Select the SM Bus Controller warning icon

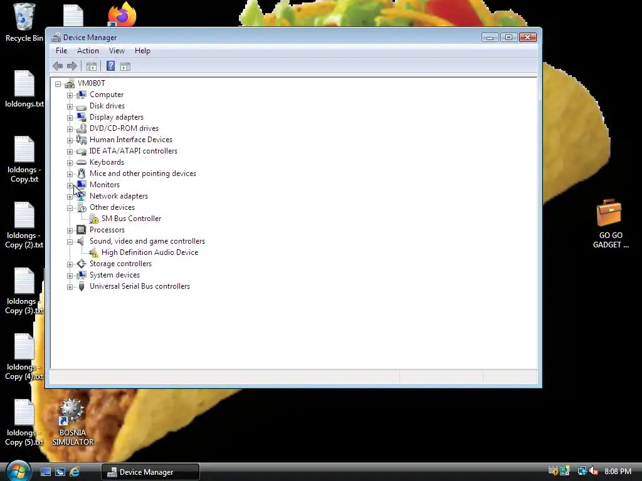pyautogui.click(x=94, y=219)
